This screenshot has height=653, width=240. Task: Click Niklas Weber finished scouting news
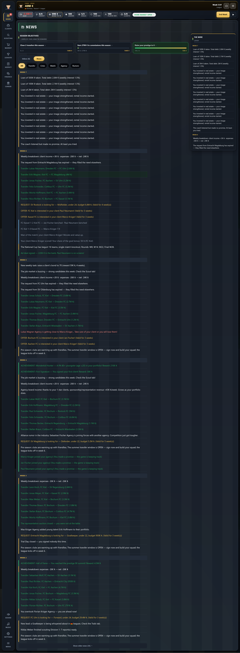tap(83, 629)
